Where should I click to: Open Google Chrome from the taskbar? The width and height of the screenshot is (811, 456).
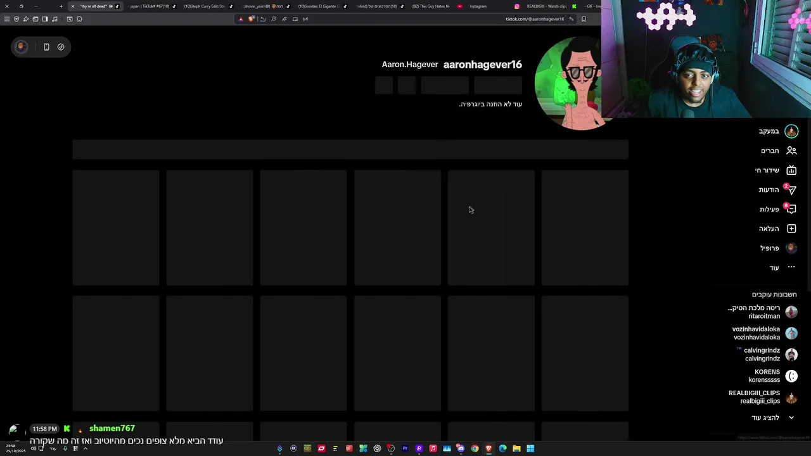tap(475, 448)
